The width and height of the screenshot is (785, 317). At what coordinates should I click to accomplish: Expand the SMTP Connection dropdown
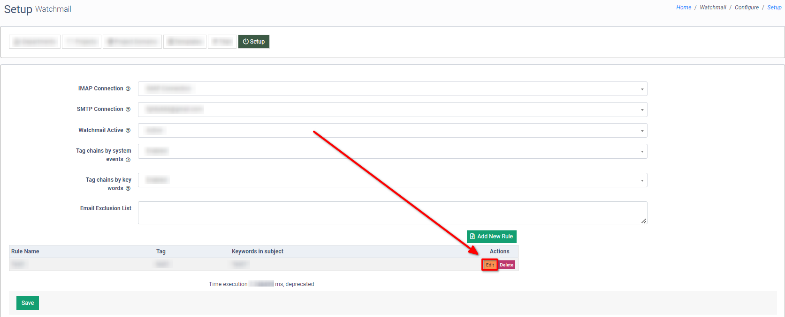coord(392,110)
